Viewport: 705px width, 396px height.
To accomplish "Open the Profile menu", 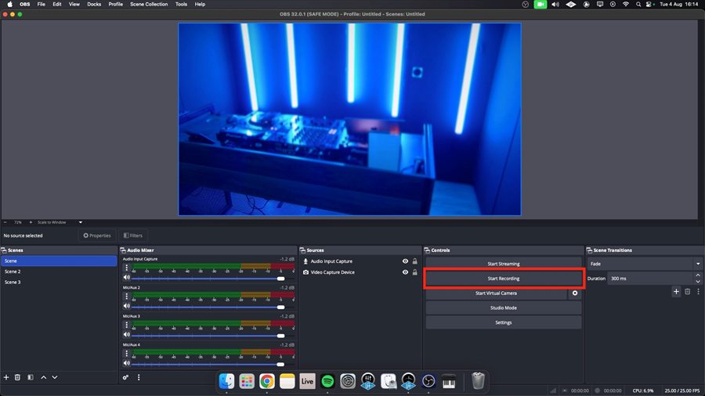I will [x=116, y=4].
